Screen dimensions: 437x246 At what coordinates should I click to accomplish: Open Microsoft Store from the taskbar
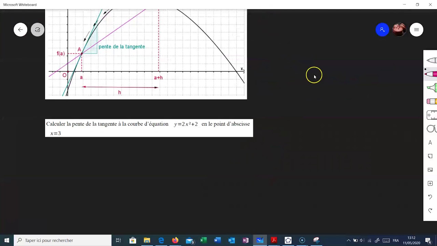(x=133, y=240)
